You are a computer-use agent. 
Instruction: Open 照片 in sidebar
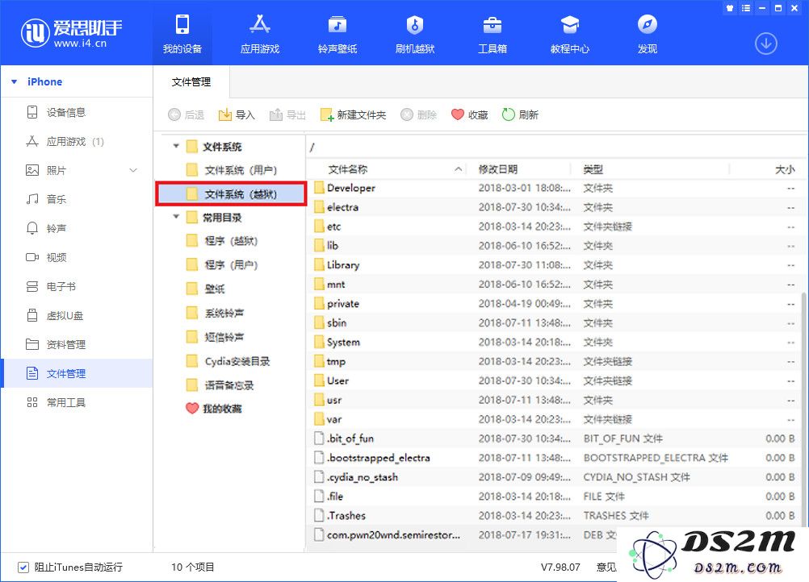click(x=77, y=170)
